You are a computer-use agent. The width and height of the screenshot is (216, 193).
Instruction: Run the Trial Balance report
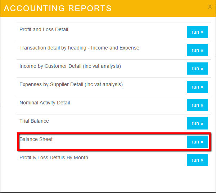click(197, 123)
